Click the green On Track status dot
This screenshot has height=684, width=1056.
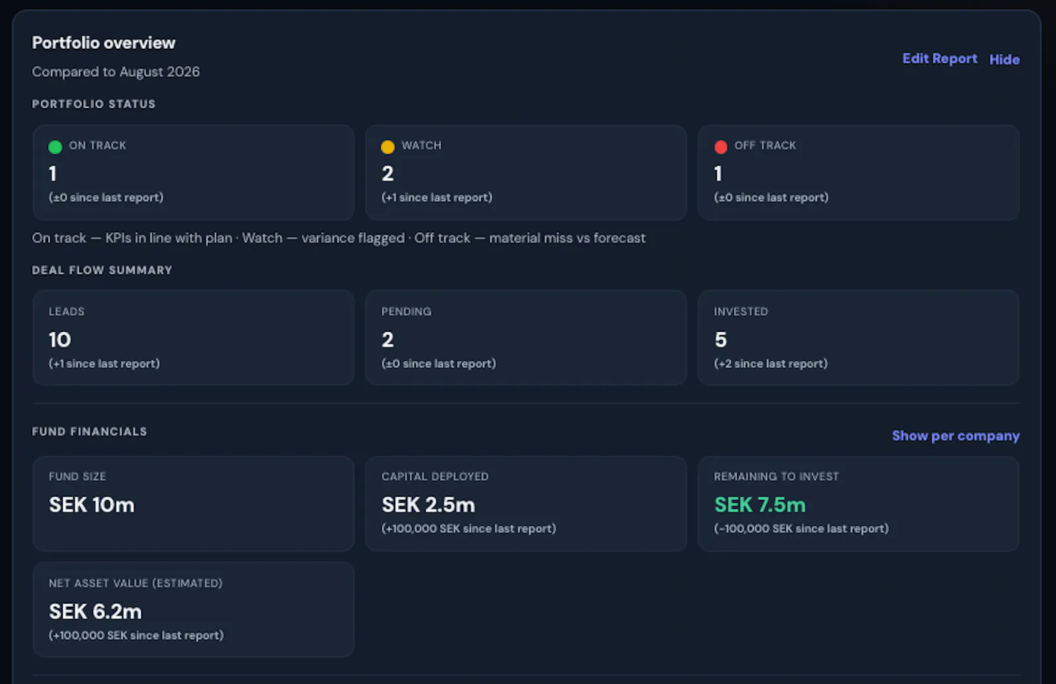click(x=55, y=146)
